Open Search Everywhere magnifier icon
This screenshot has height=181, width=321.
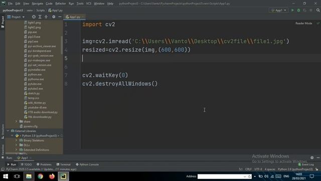pos(318,10)
